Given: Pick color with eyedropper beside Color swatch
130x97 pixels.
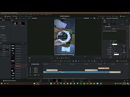Looking at the screenshot, I should click(x=119, y=44).
